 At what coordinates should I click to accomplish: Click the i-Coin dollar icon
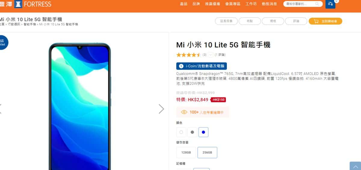[181, 66]
